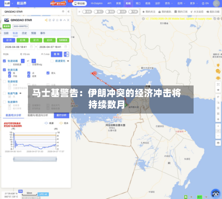The width and height of the screenshot is (222, 199).
Task: Zoom in the map with plus button
Action: click(218, 126)
